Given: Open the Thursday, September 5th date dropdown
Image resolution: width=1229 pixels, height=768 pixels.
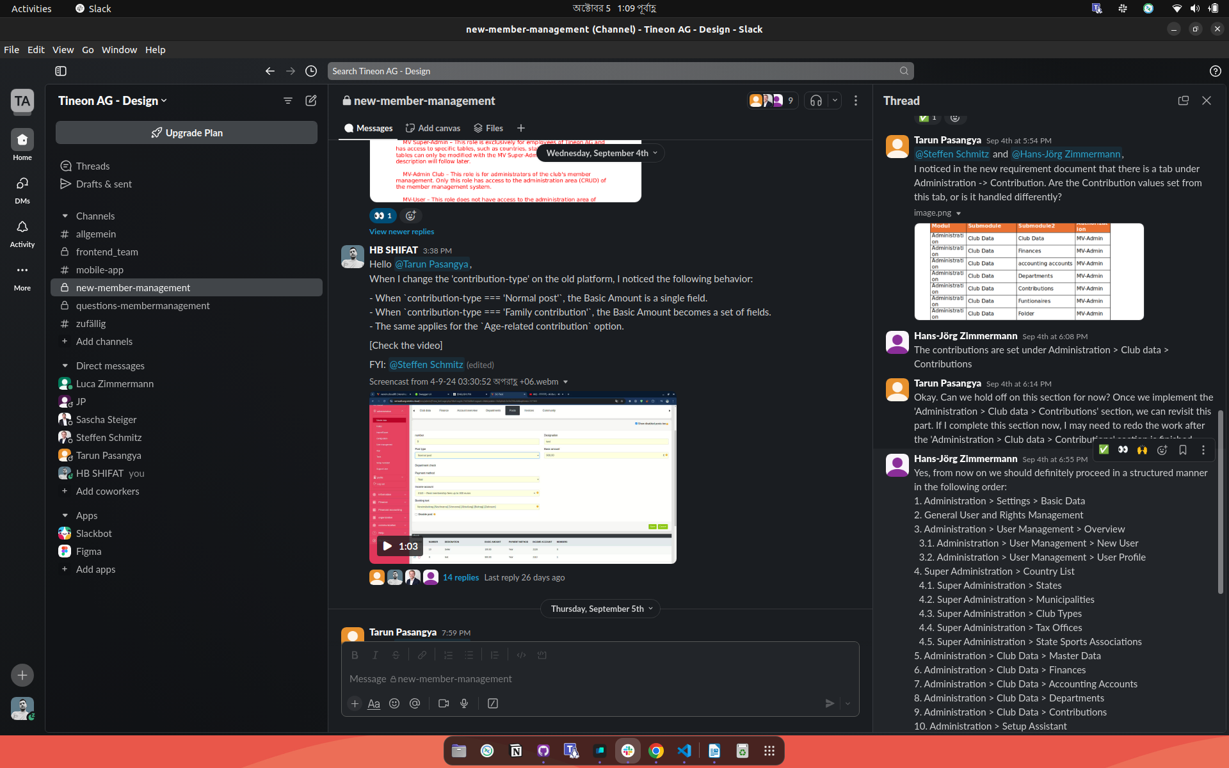Looking at the screenshot, I should coord(601,609).
